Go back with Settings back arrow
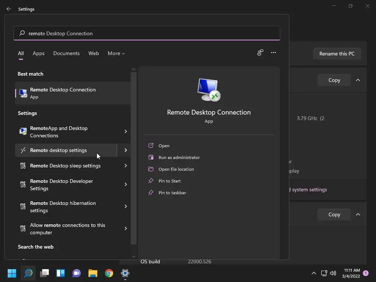 click(x=9, y=9)
